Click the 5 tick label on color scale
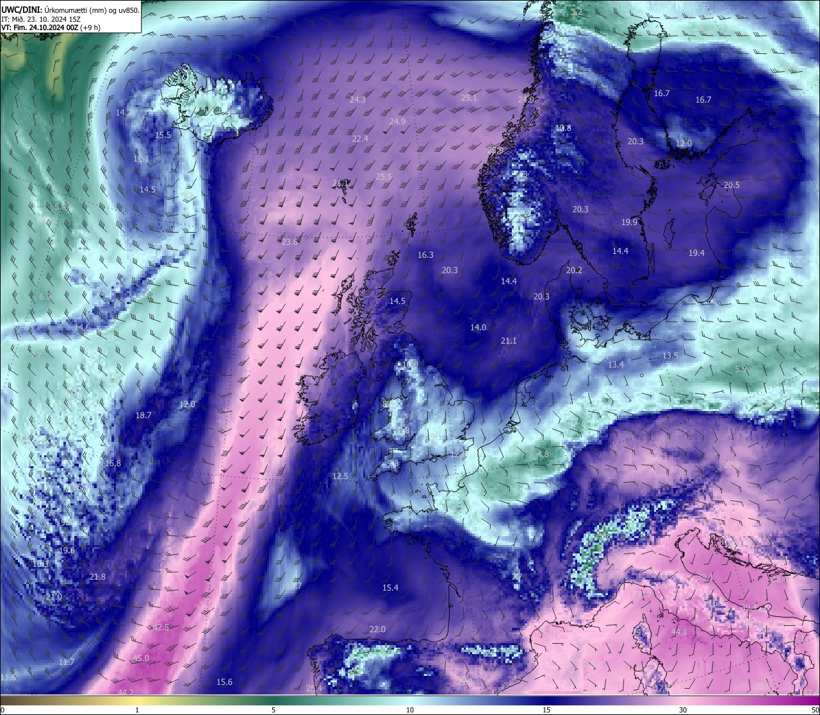820x715 pixels. [x=274, y=710]
